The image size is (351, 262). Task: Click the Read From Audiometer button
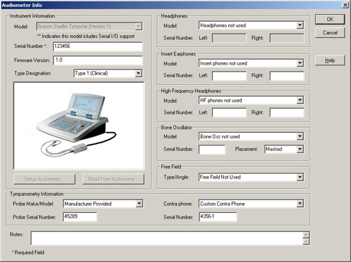(x=113, y=179)
